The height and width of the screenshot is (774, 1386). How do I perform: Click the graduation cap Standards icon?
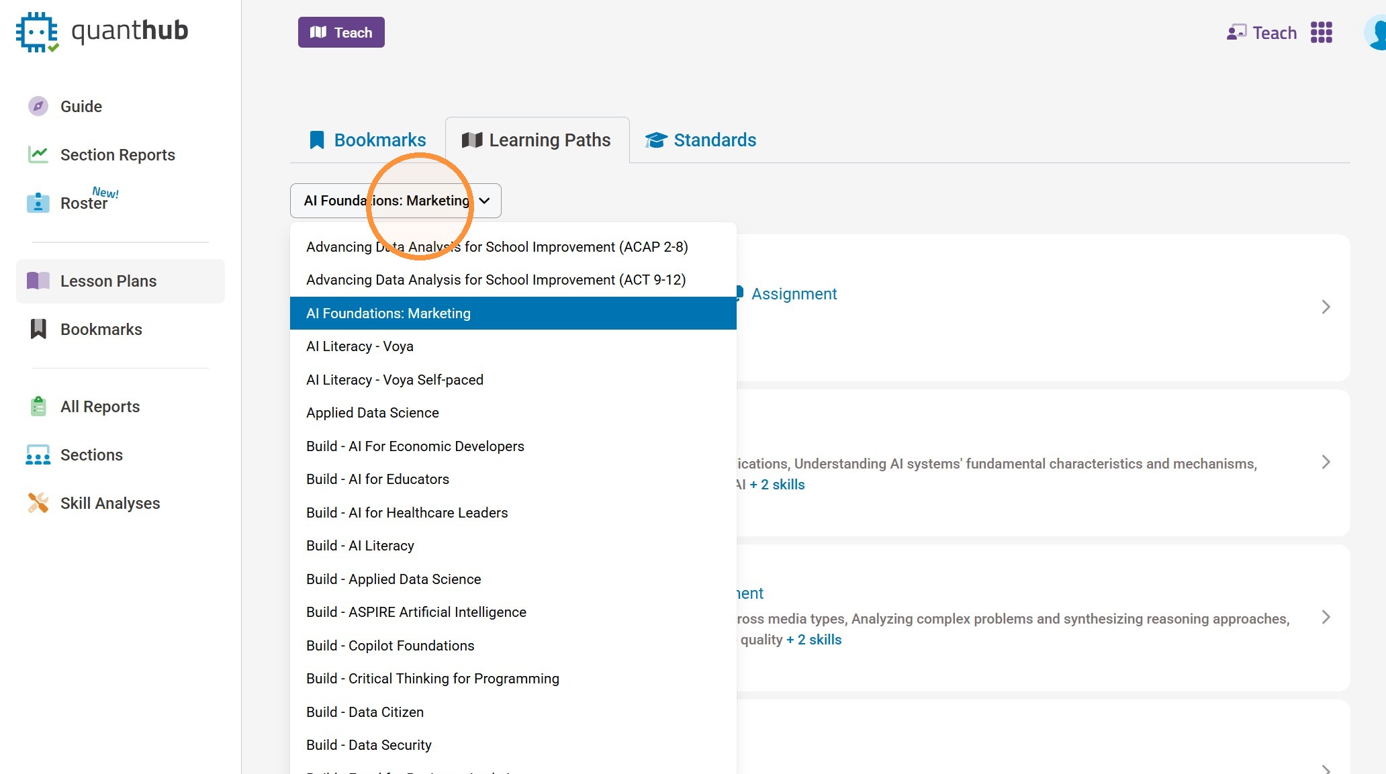click(655, 140)
